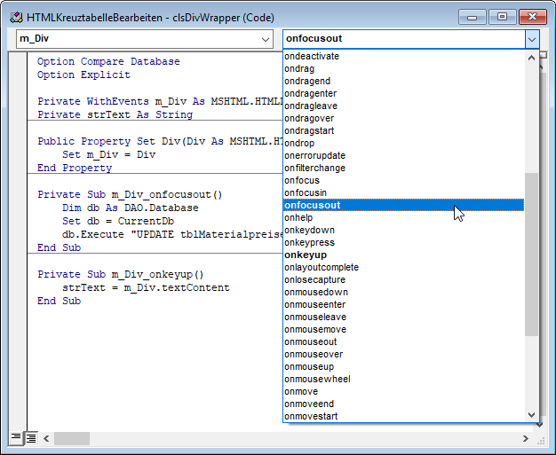Click the strText = m_Div.textContent code line

point(146,287)
